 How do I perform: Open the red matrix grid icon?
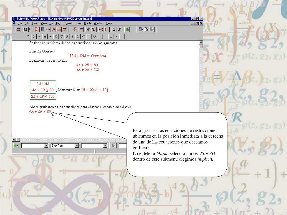(37, 29)
